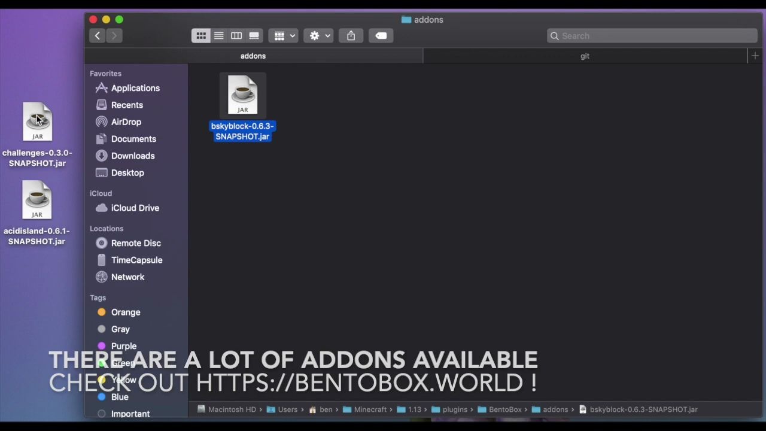Click BentoBox in the path bar
The image size is (766, 431).
click(500, 409)
